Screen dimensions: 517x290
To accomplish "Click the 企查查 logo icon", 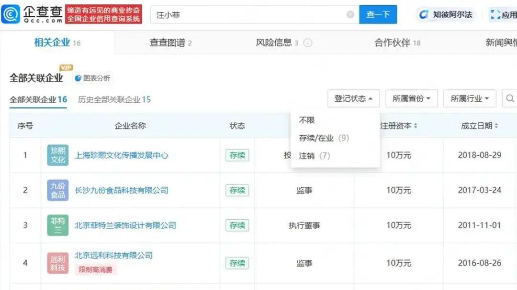I will (10, 13).
